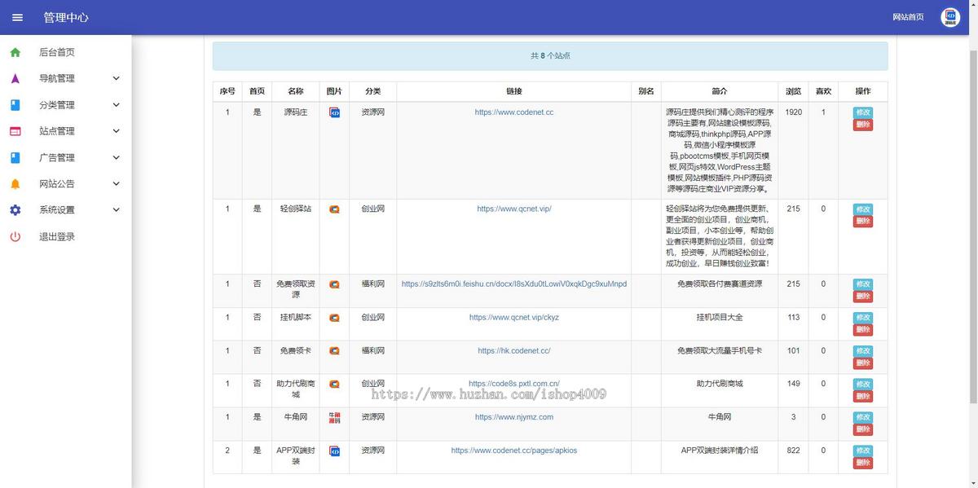The image size is (978, 488).
Task: Click the blue icon beside 广告管理
Action: 15,157
